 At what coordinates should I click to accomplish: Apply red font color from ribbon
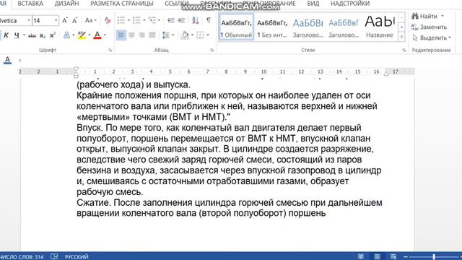pos(97,35)
